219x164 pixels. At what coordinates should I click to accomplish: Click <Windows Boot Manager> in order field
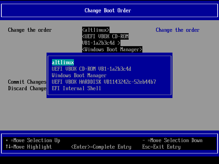[x=112, y=49]
